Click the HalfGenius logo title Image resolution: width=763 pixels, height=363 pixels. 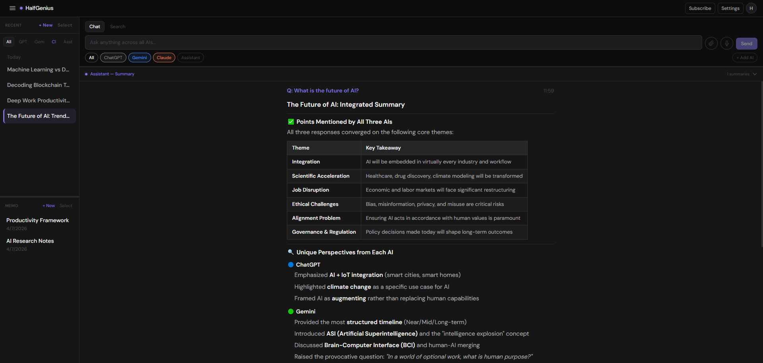[x=39, y=8]
